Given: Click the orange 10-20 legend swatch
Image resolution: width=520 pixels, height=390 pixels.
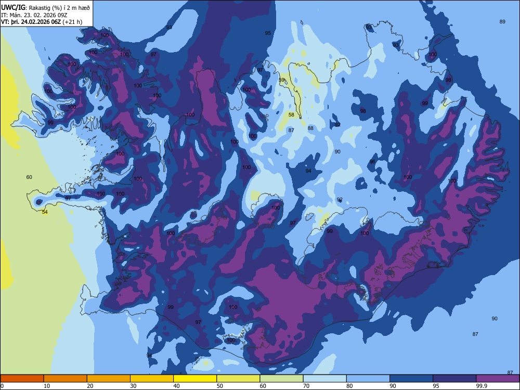Looking at the screenshot, I should coord(66,379).
